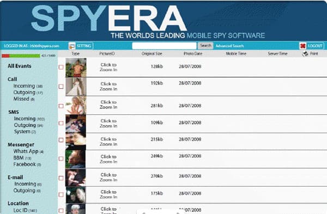
Task: Tick the checkbox for the 215kb photo
Action: [61, 140]
